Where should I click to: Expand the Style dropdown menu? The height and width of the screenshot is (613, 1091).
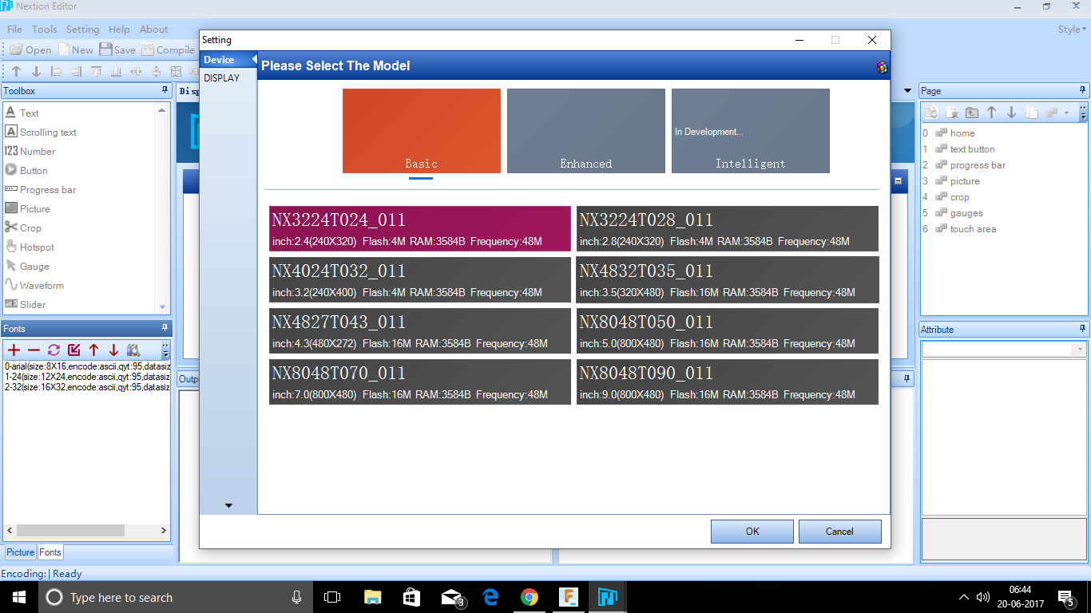tap(1072, 30)
